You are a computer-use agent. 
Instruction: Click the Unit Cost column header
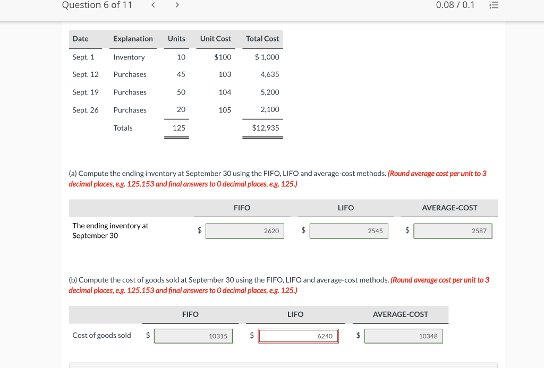tap(215, 39)
